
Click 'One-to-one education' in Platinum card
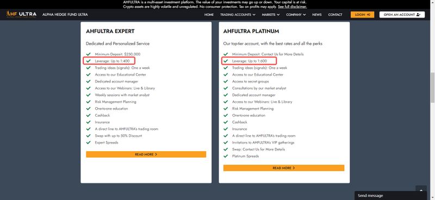(x=248, y=115)
